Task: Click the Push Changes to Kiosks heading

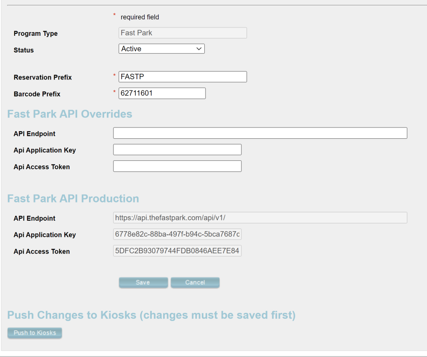Action: point(151,315)
